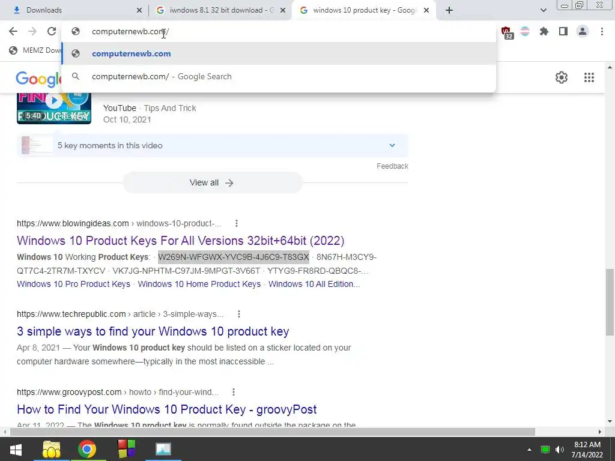The image size is (615, 461).
Task: Click the vertical scrollbar thumb
Action: click(610, 302)
